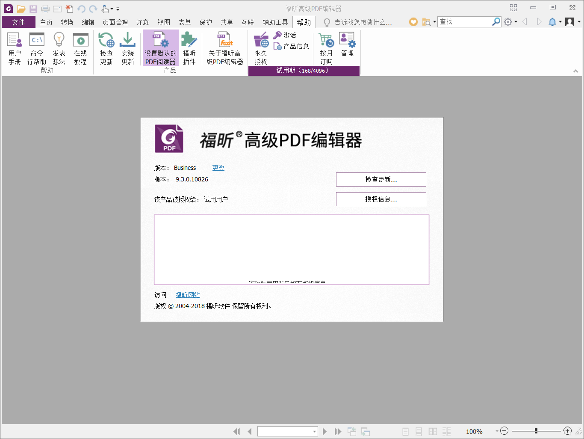The image size is (584, 439).
Task: Click the 安装更新 install update icon
Action: tap(127, 49)
